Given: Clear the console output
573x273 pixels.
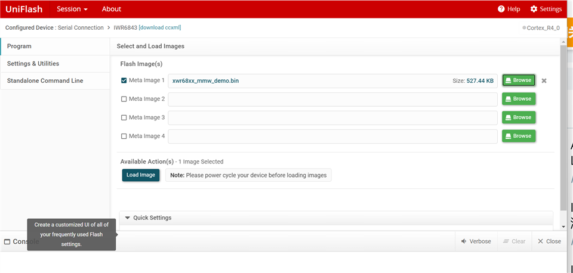Looking at the screenshot, I should [x=514, y=241].
